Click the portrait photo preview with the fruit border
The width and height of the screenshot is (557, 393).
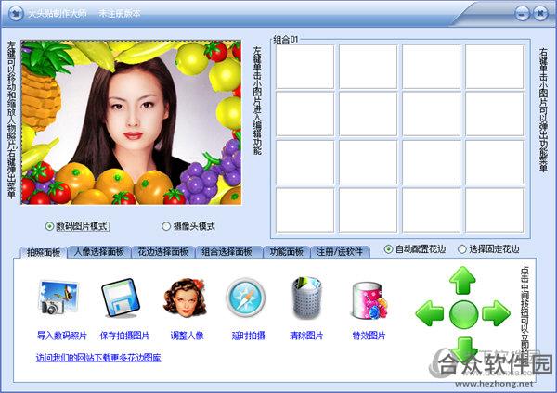(x=131, y=122)
